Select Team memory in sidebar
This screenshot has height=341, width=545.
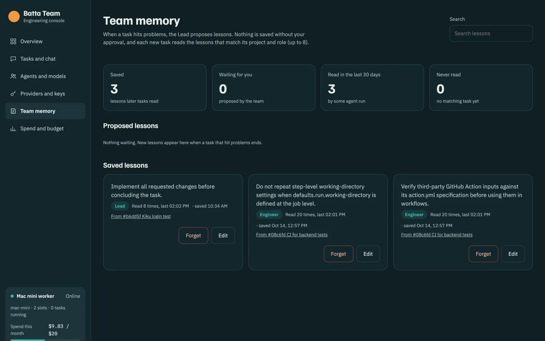45,111
